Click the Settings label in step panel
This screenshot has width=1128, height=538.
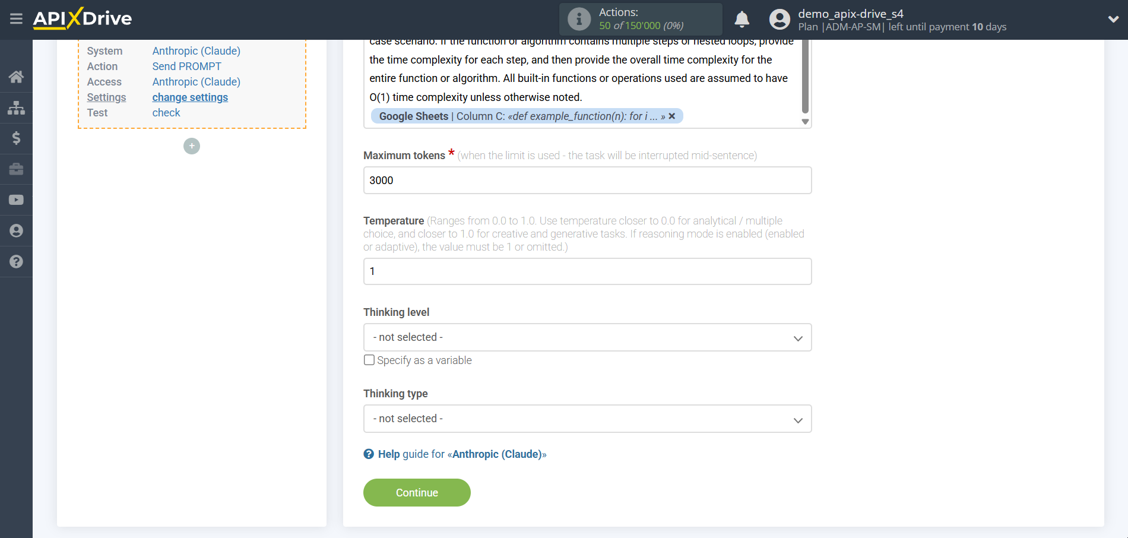(106, 97)
